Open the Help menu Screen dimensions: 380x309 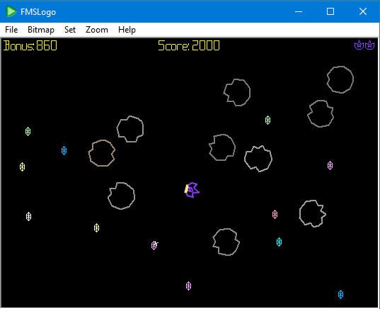click(127, 30)
